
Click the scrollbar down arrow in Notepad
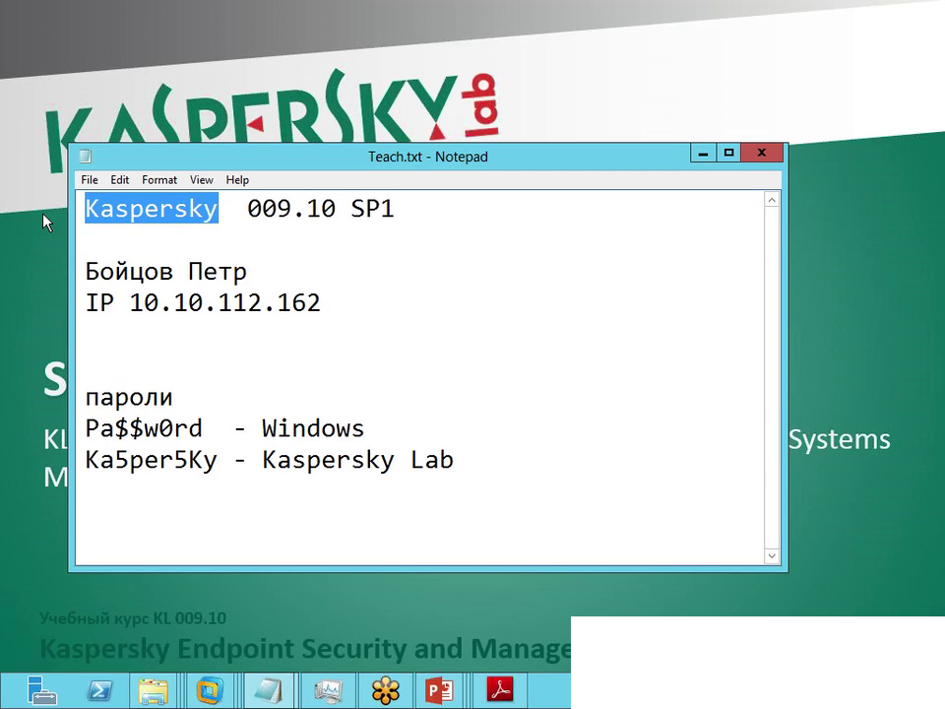[772, 555]
